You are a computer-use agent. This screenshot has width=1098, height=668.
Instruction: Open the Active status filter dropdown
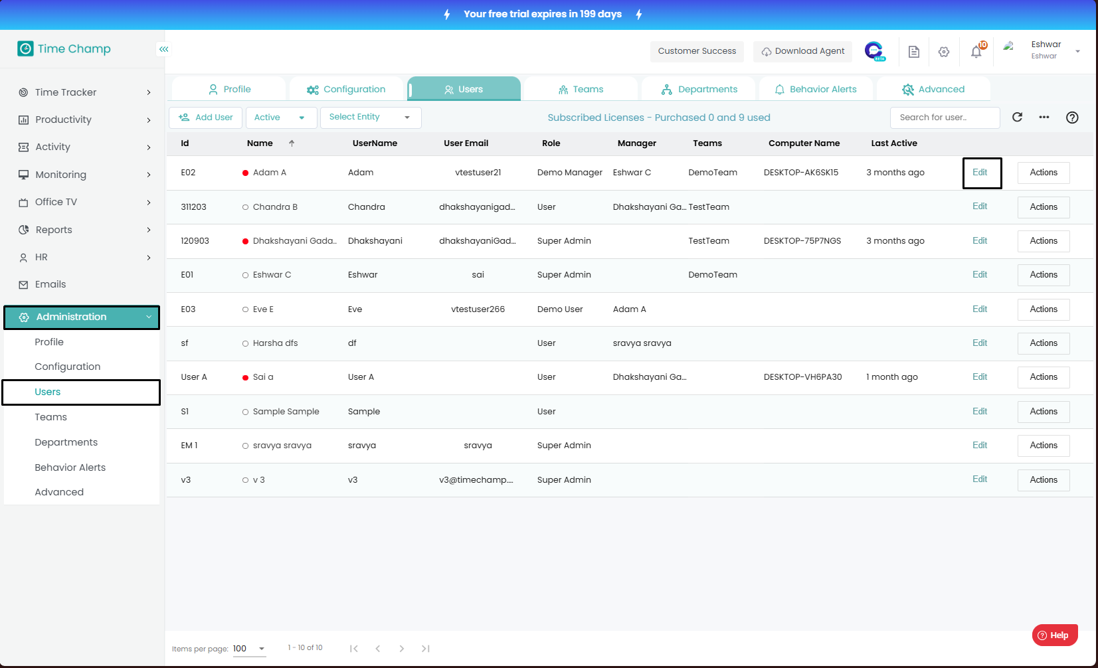tap(280, 118)
